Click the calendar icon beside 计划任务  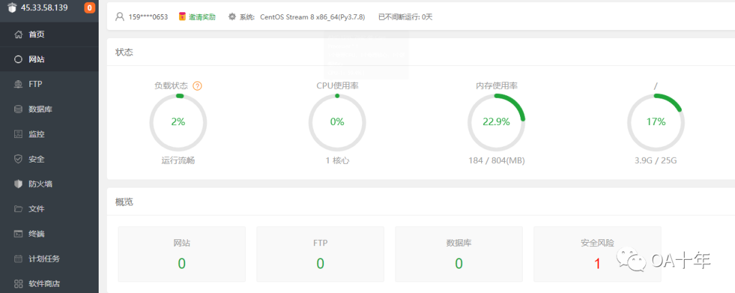click(18, 258)
